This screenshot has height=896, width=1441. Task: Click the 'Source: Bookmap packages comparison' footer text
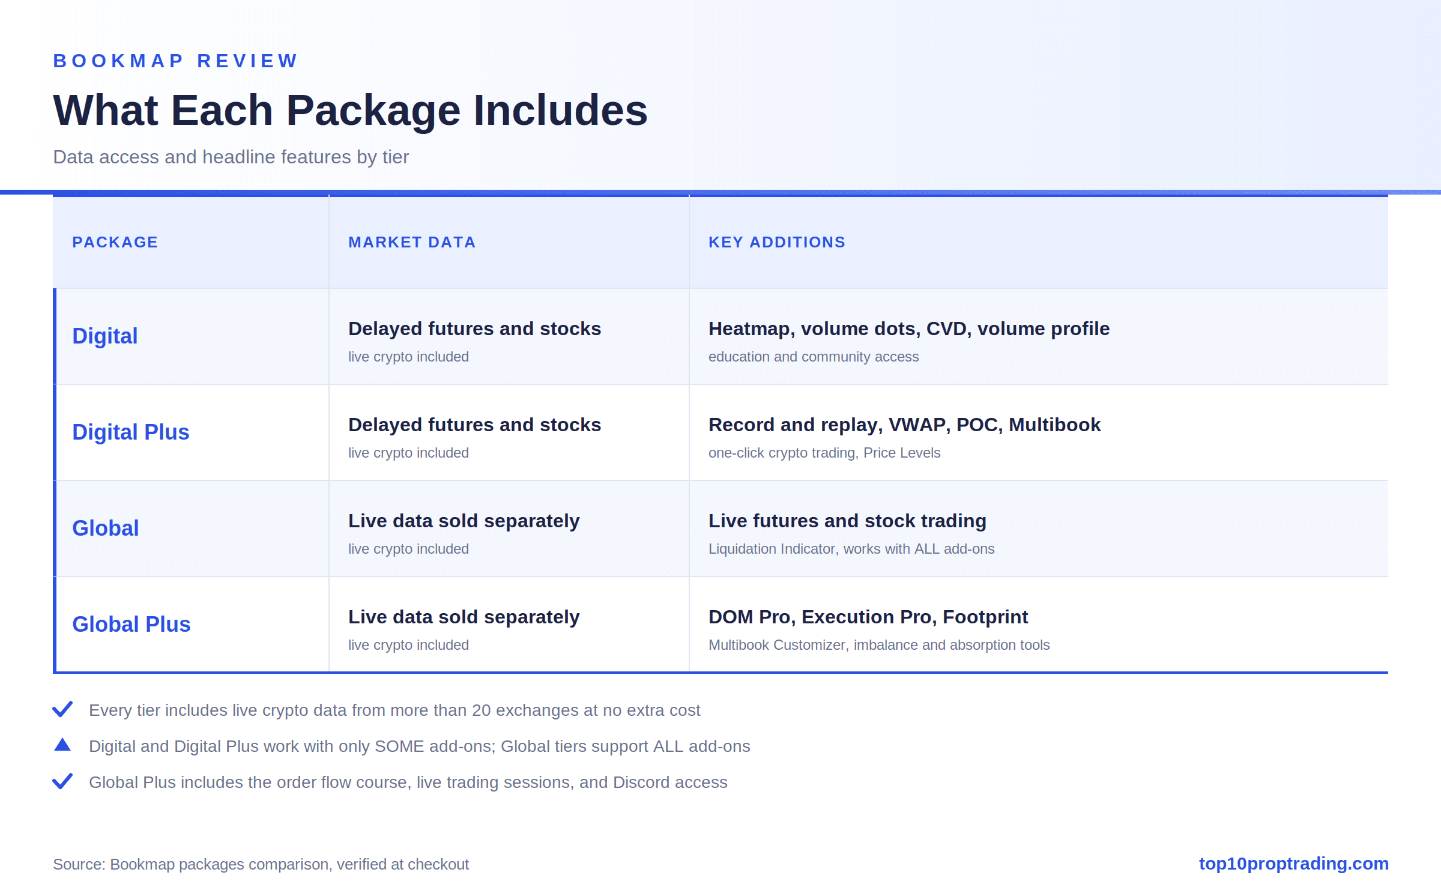coord(261,864)
